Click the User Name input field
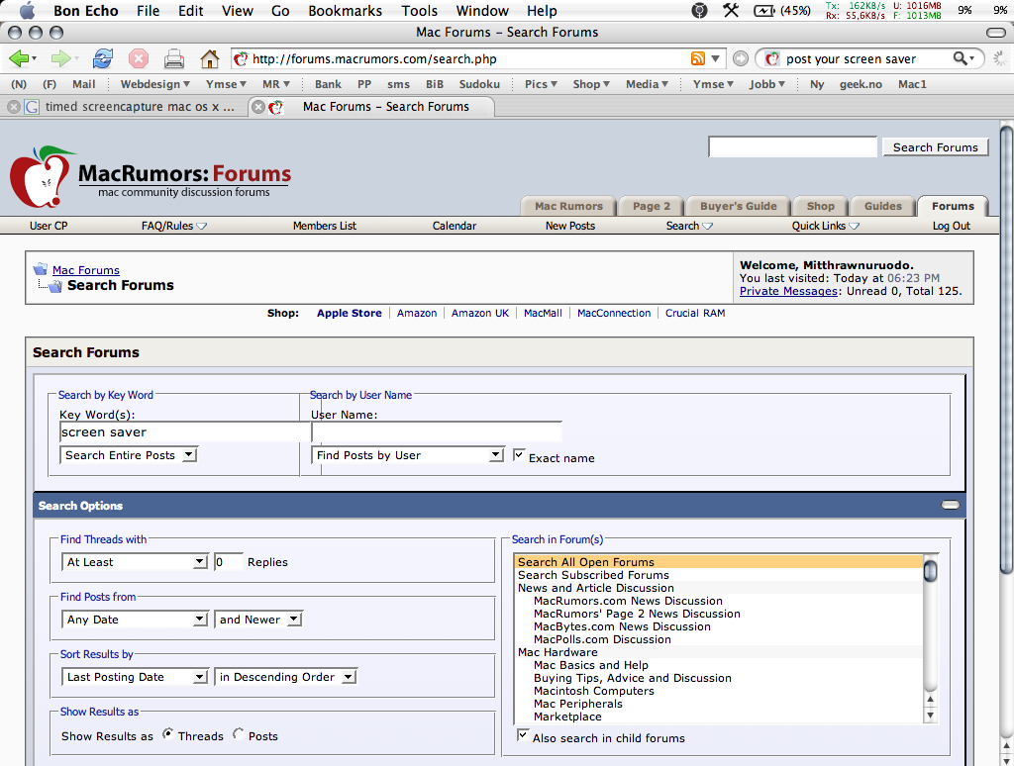The height and width of the screenshot is (766, 1014). point(437,431)
